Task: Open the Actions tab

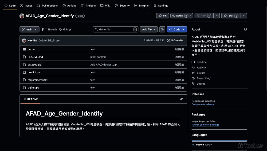Action: (69, 6)
